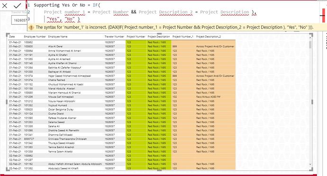Select the 'Yamna Bakhit Alrashdi' cell

[61, 147]
